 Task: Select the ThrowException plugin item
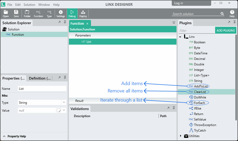(203, 125)
